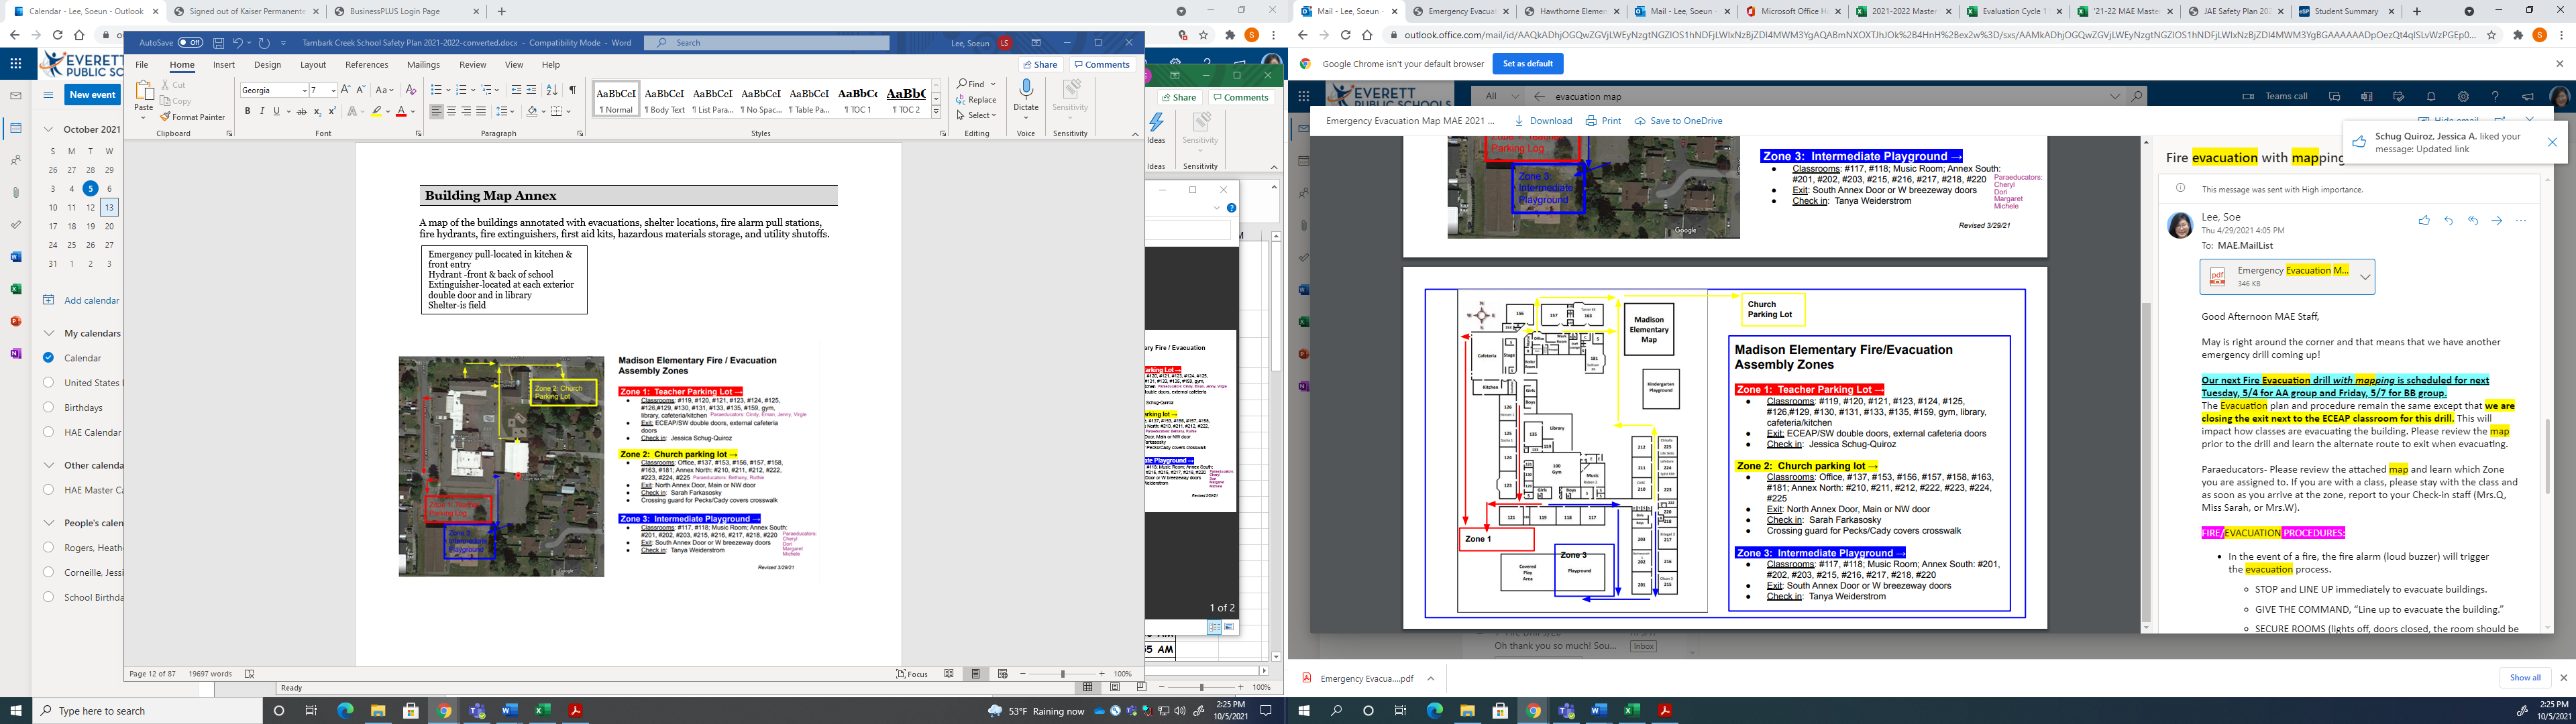The height and width of the screenshot is (724, 2576).
Task: Open Mail icon in left Outlook sidebar
Action: coord(16,96)
